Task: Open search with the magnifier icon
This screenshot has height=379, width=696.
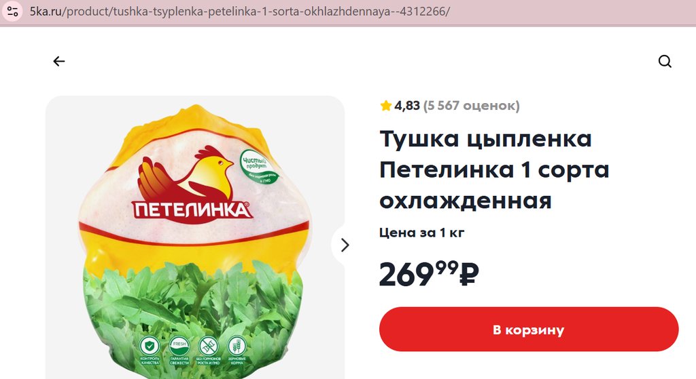Action: tap(665, 61)
